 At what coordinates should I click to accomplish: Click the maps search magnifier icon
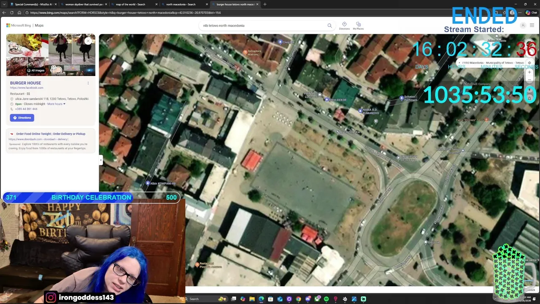tap(329, 25)
